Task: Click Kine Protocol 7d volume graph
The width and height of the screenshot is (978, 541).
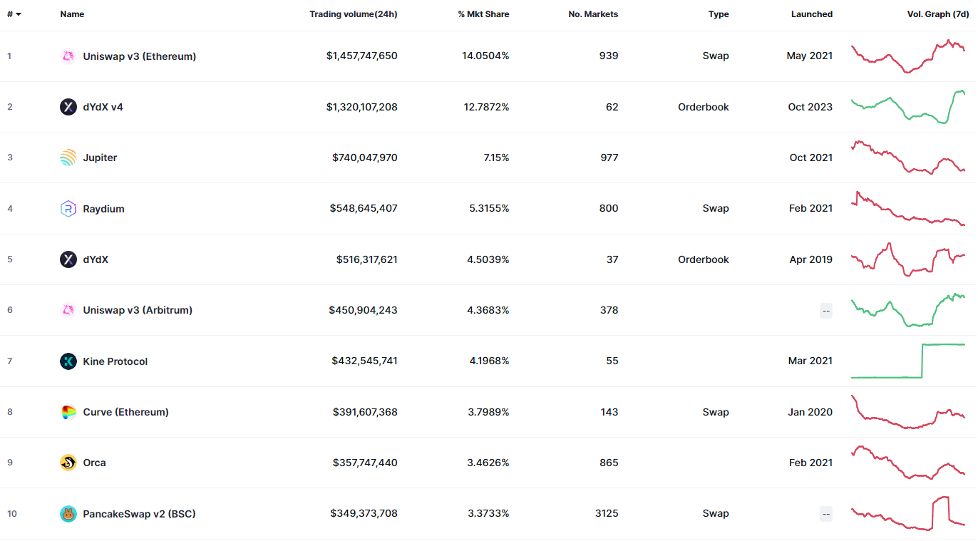Action: click(908, 361)
